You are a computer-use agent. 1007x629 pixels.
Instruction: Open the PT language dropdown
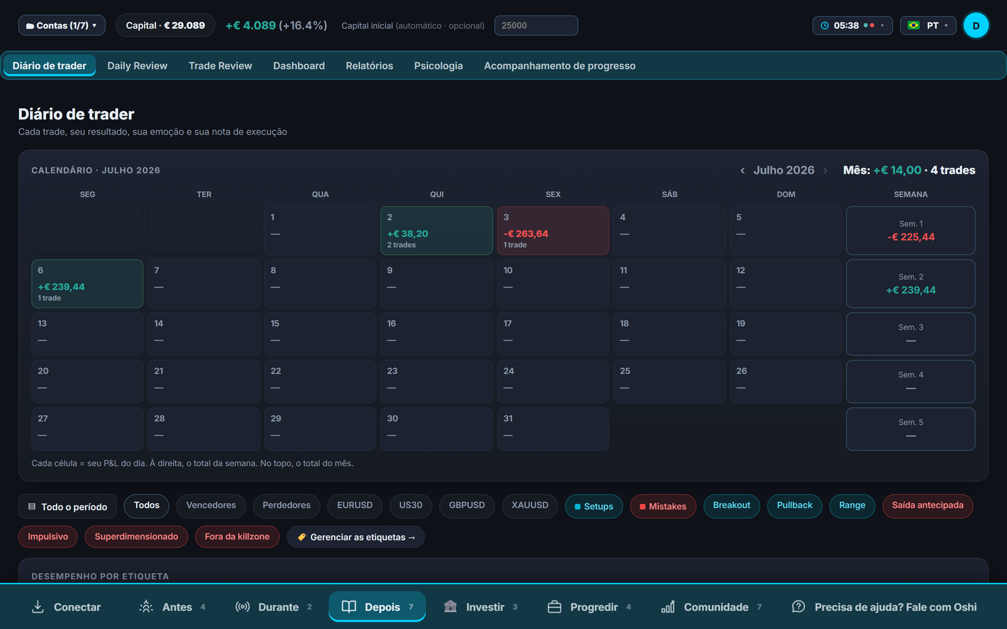point(928,25)
